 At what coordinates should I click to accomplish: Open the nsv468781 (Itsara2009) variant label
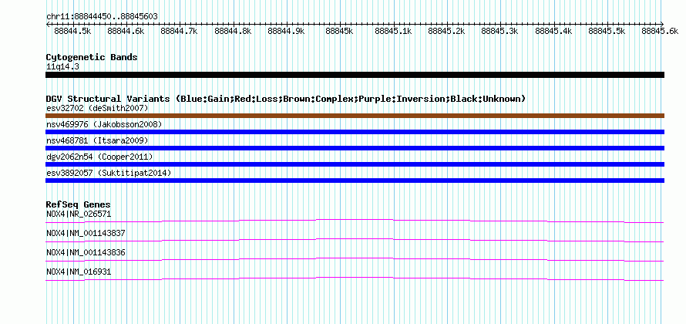point(98,140)
